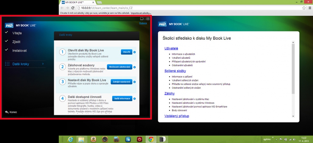Click the blue gear-document icon in taskbar
Image resolution: width=313 pixels, height=143 pixels.
[128, 139]
